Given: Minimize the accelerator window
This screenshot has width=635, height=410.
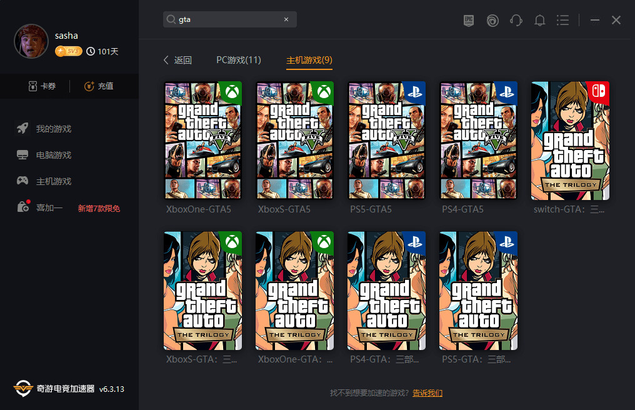Looking at the screenshot, I should pyautogui.click(x=595, y=20).
